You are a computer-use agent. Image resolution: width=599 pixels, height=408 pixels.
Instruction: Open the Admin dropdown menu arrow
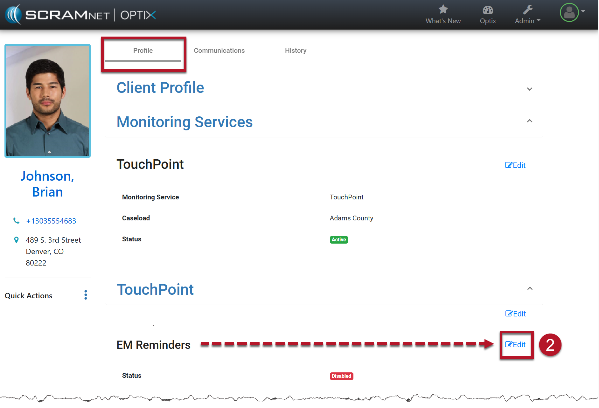[x=539, y=20]
